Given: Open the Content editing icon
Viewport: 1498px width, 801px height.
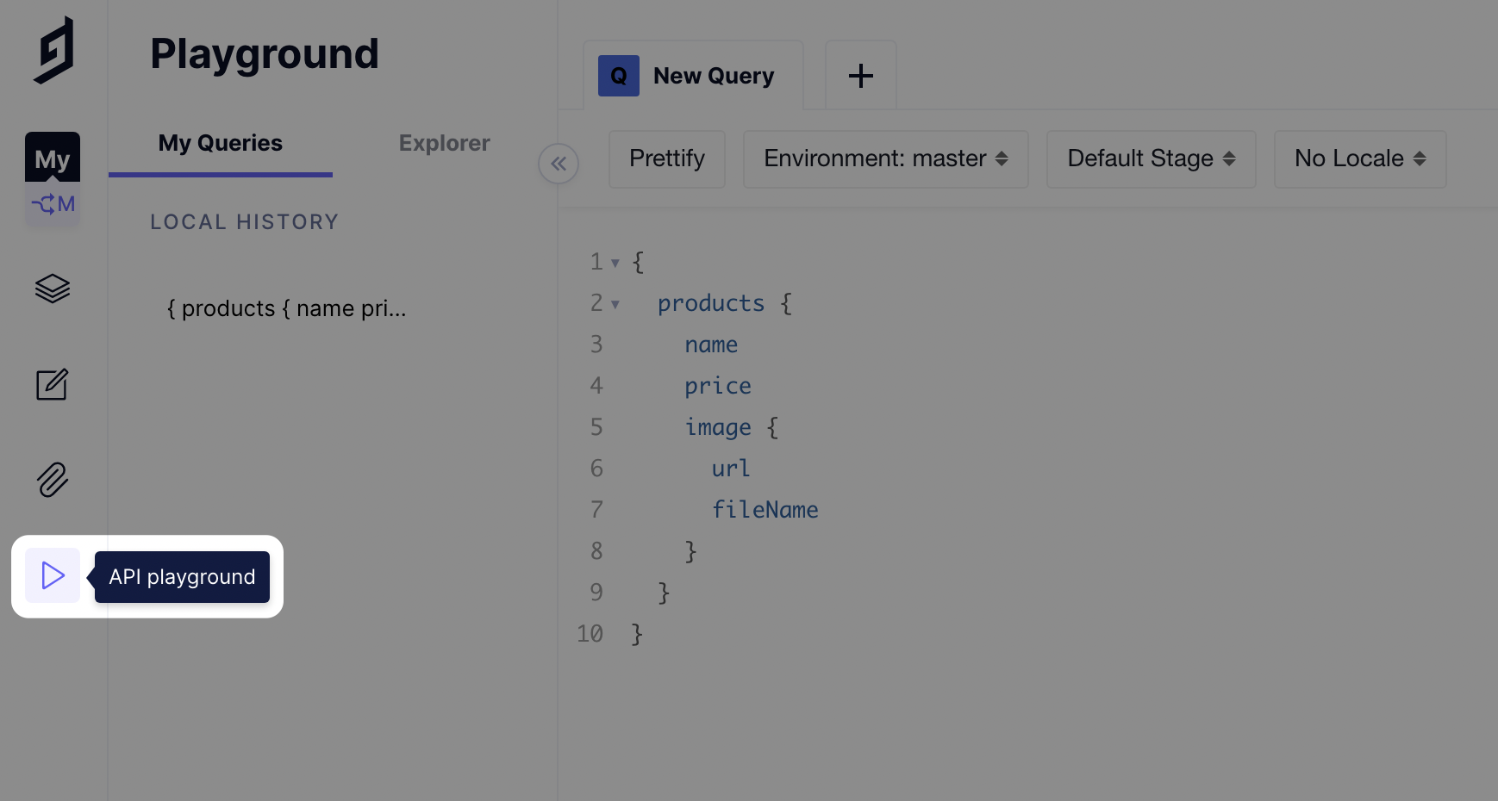Looking at the screenshot, I should (x=53, y=385).
